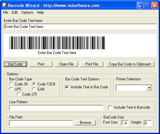This screenshot has width=160, height=134.
Task: Copy Bar Code to Clipboard
Action: 130,64
